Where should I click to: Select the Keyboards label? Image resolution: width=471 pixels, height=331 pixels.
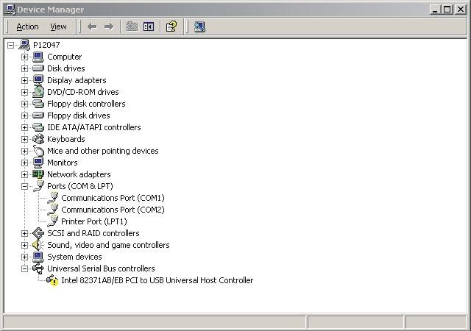coord(66,139)
